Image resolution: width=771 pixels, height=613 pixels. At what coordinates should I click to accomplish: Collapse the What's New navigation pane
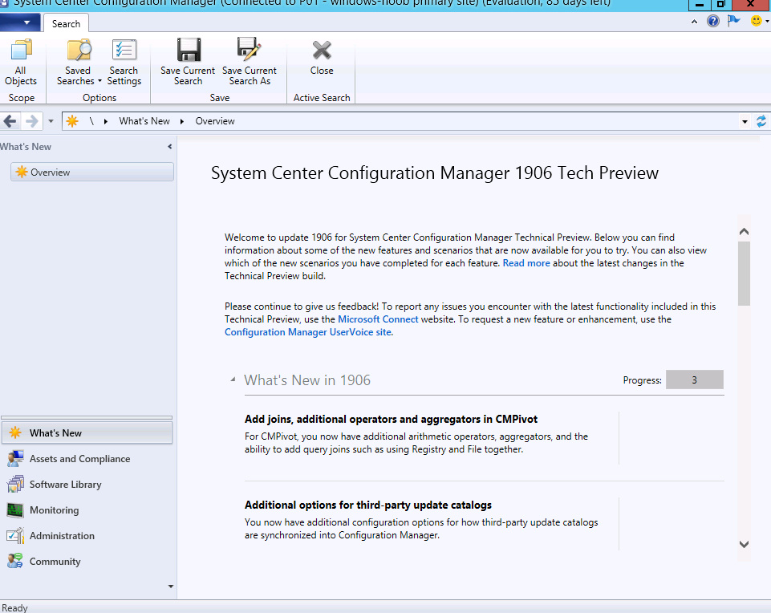point(169,147)
